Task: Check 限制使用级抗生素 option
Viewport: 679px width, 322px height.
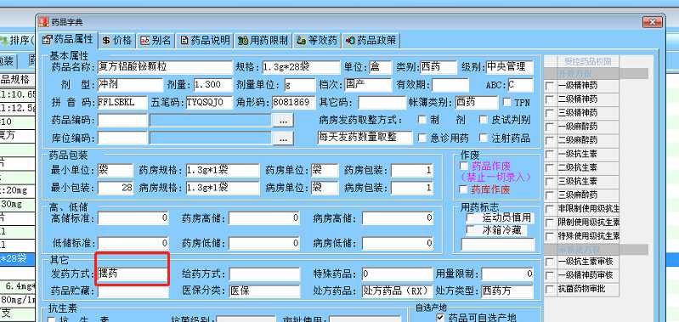Action: [550, 223]
